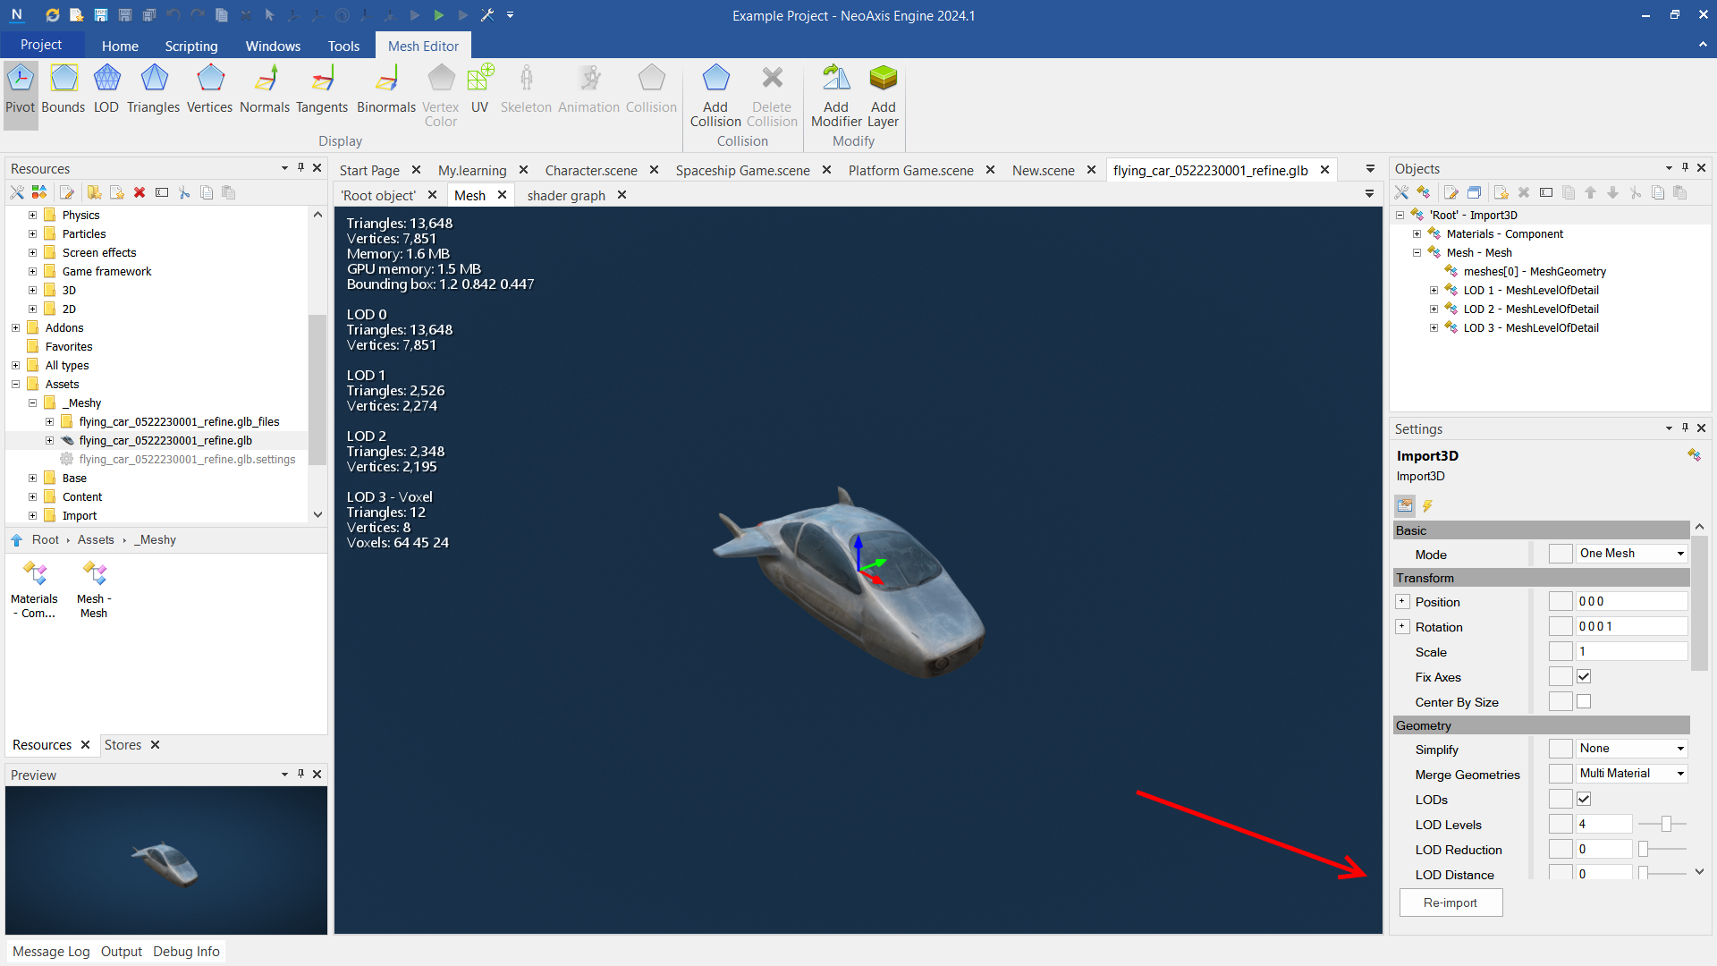The image size is (1717, 966).
Task: Click the Scale input field
Action: [x=1631, y=652]
